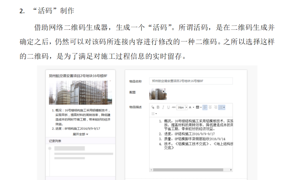Toggle italic formatting in description editor
The height and width of the screenshot is (180, 298).
coord(163,107)
